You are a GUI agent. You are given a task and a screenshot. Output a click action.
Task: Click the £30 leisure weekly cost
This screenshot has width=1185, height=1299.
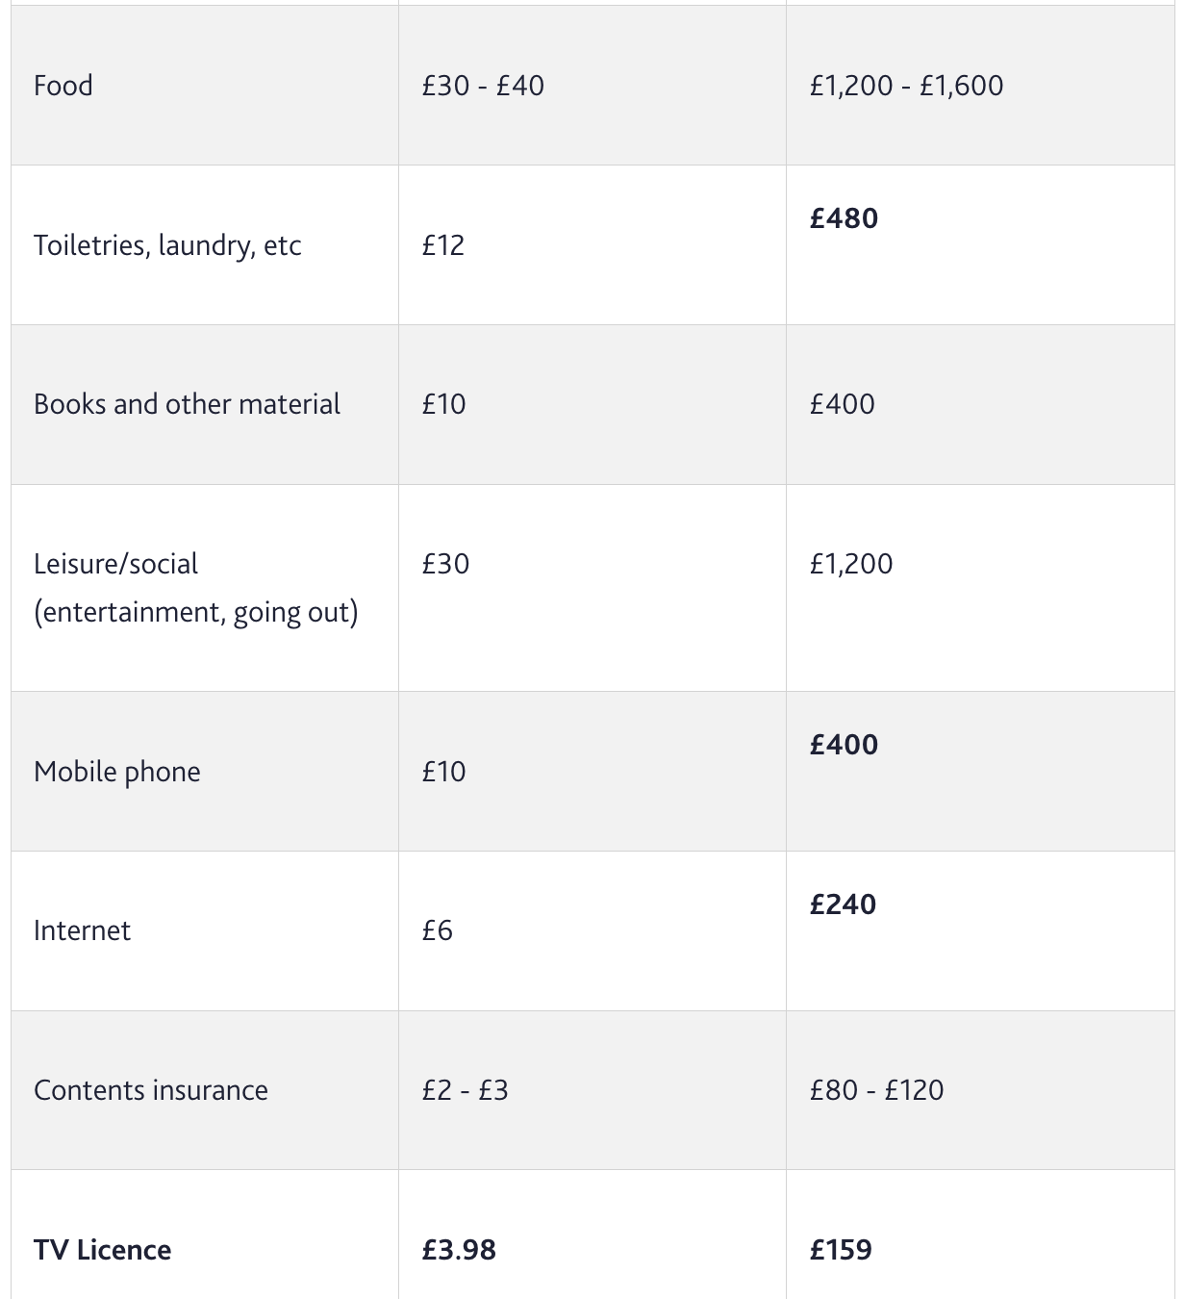[445, 564]
